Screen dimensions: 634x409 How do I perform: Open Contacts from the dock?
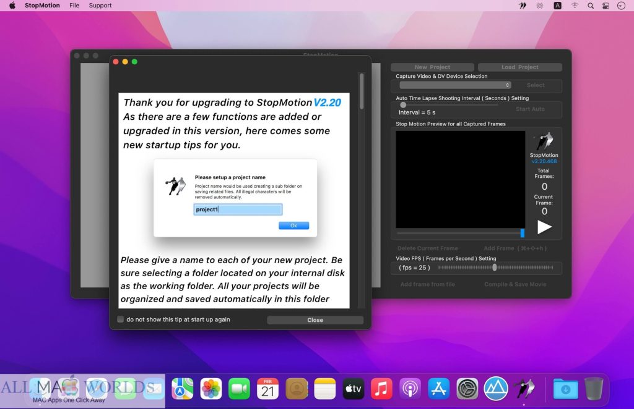tap(297, 389)
